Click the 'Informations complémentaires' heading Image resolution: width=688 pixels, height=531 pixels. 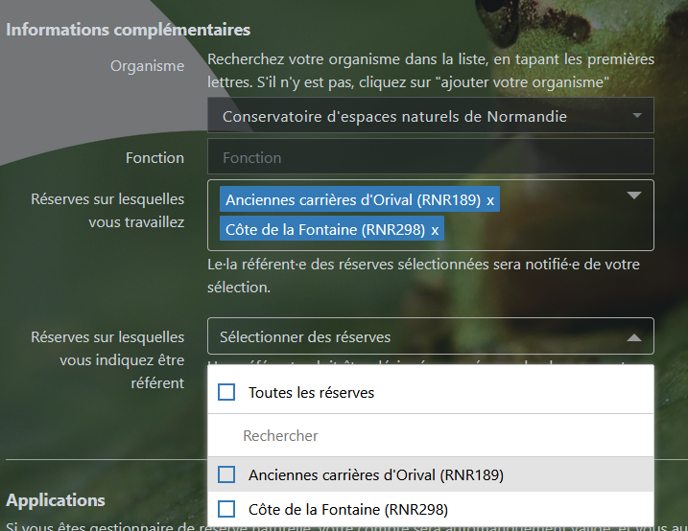(129, 30)
